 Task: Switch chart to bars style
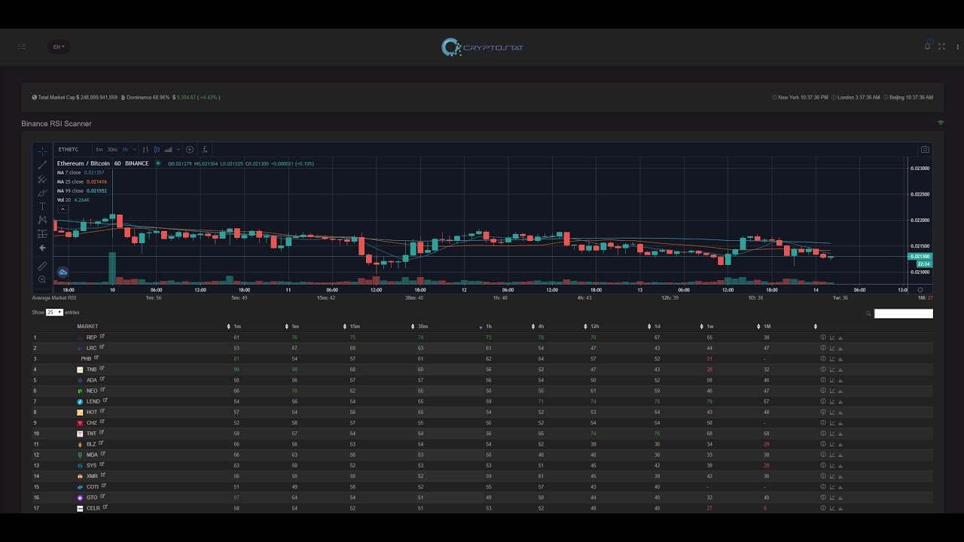pos(145,150)
